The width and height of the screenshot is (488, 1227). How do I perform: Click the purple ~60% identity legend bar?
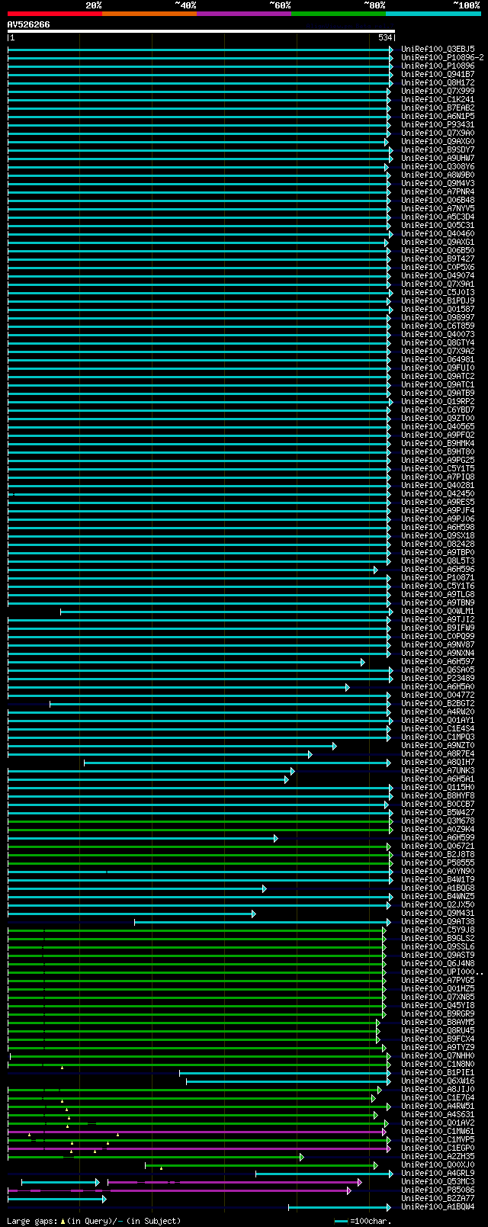pos(244,14)
